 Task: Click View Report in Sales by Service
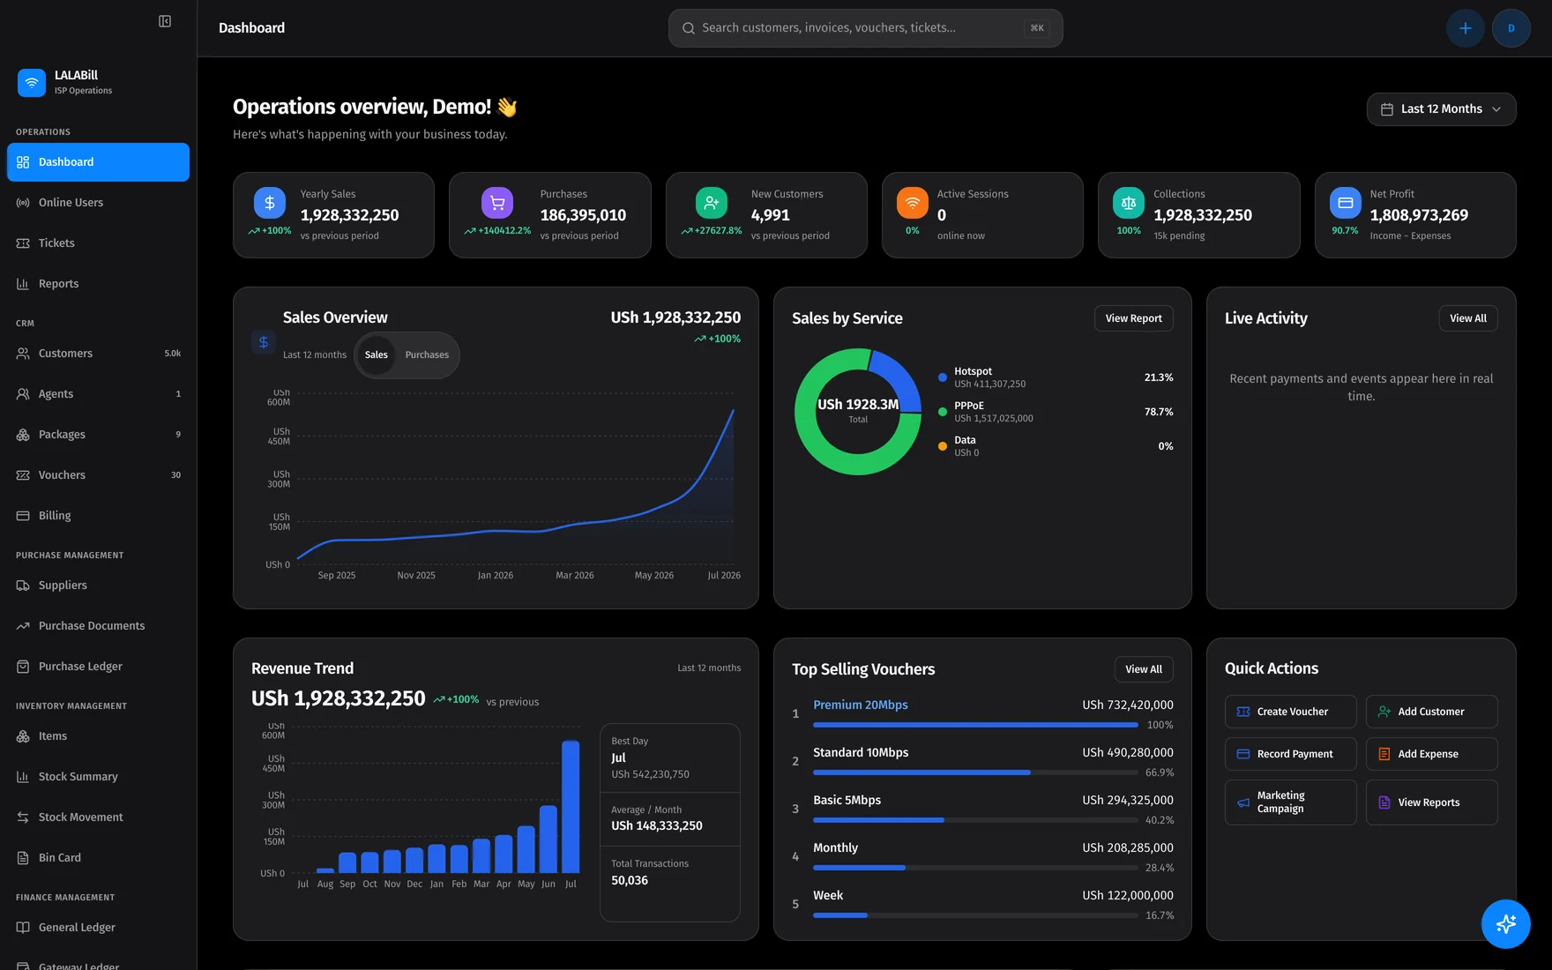(1133, 318)
